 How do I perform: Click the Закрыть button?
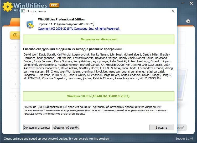point(162,128)
